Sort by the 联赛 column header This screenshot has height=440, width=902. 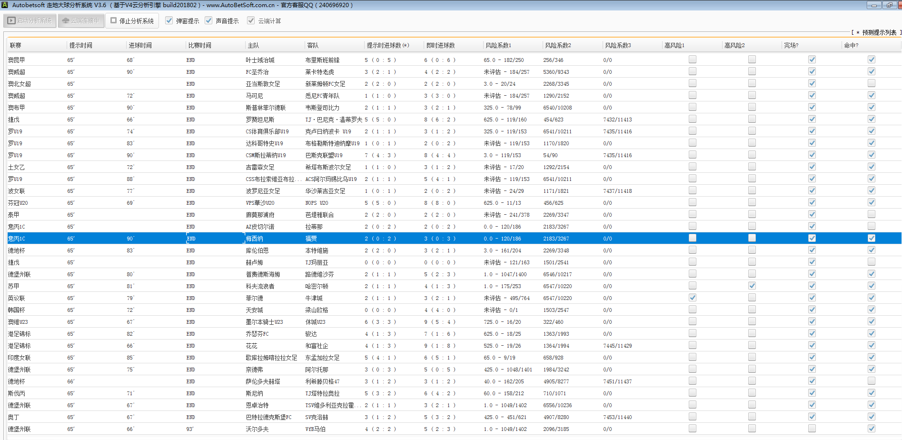(x=16, y=45)
